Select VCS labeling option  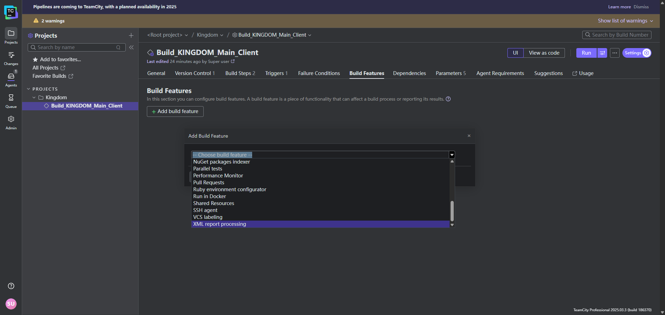click(320, 217)
